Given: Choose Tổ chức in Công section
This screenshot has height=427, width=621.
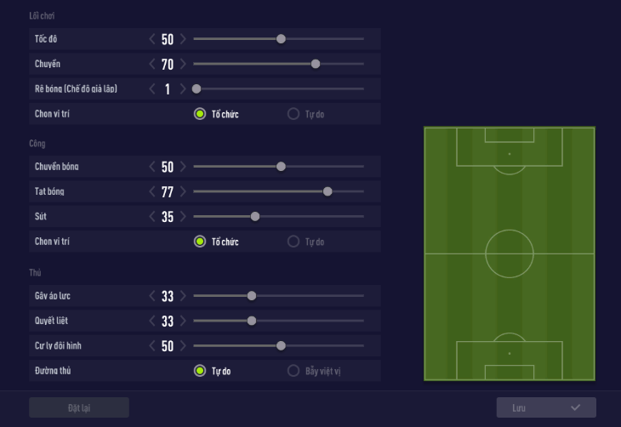Looking at the screenshot, I should [x=200, y=242].
